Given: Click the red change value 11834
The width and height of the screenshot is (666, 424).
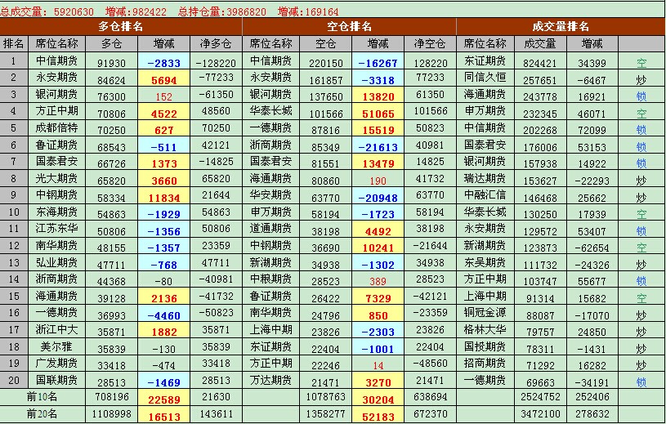Looking at the screenshot, I should pyautogui.click(x=164, y=198).
